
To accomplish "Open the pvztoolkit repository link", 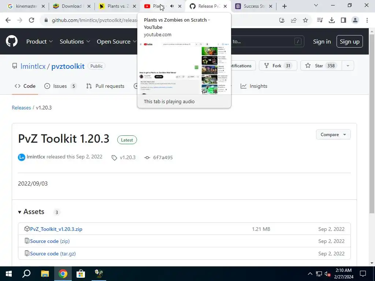I will pyautogui.click(x=68, y=66).
